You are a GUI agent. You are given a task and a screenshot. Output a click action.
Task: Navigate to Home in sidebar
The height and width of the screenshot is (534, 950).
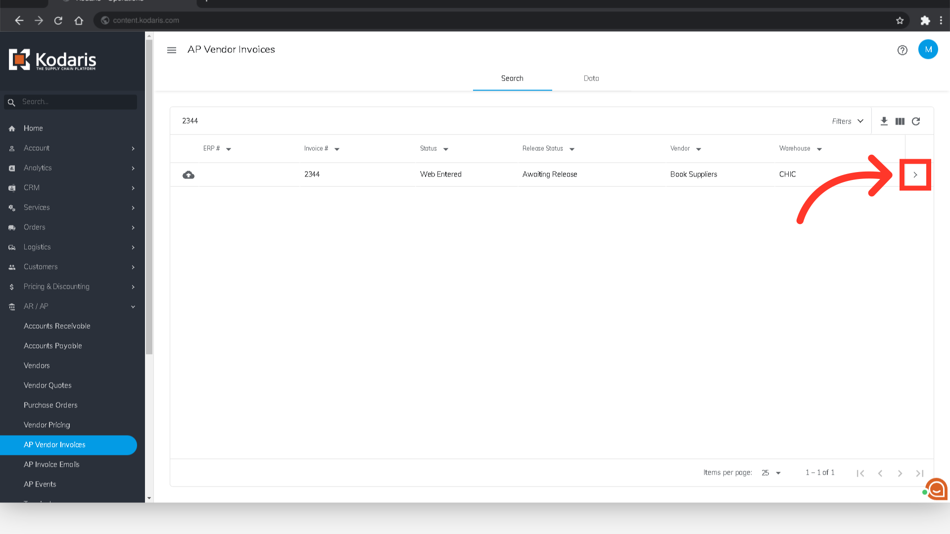33,128
